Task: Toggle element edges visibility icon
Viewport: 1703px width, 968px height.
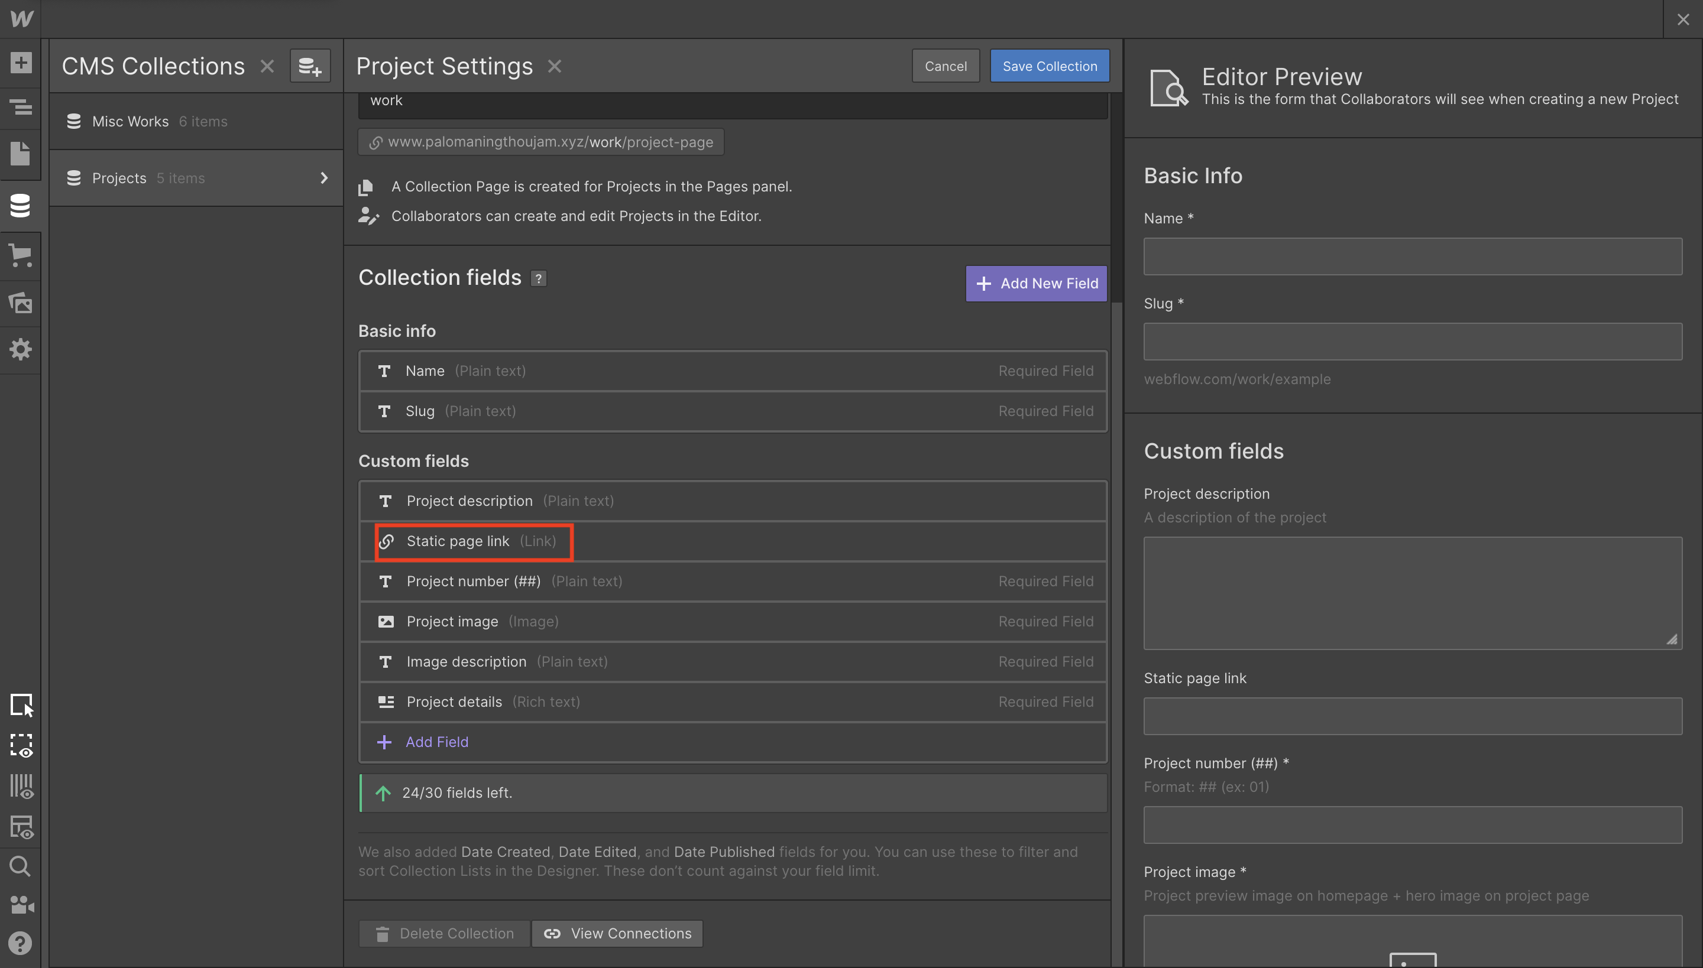Action: tap(21, 745)
